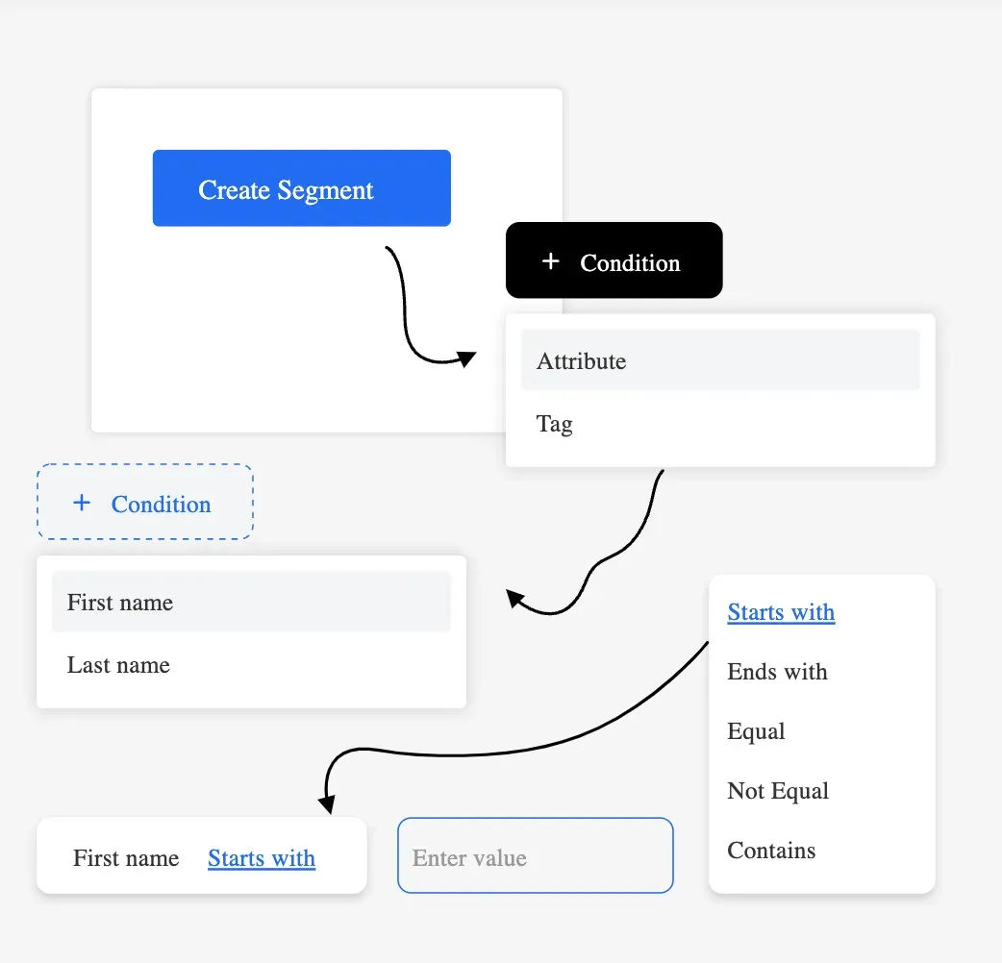The height and width of the screenshot is (963, 1002).
Task: Select the Equal operator option
Action: 756,731
